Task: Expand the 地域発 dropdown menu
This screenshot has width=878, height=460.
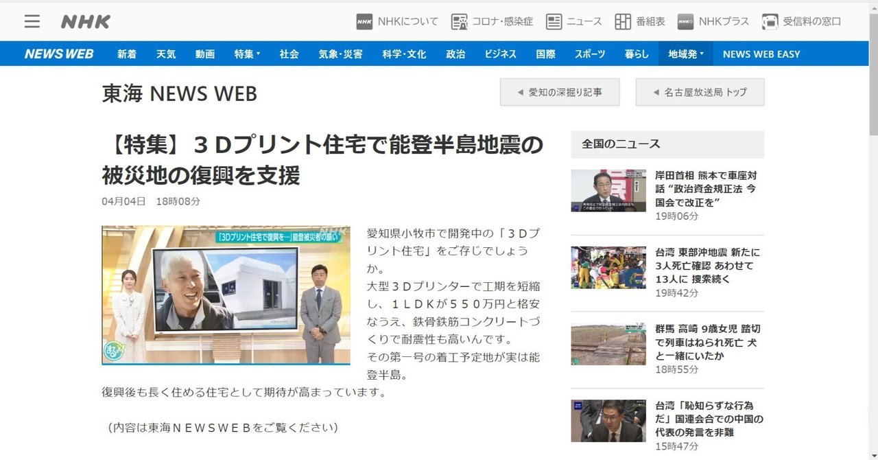Action: tap(685, 54)
